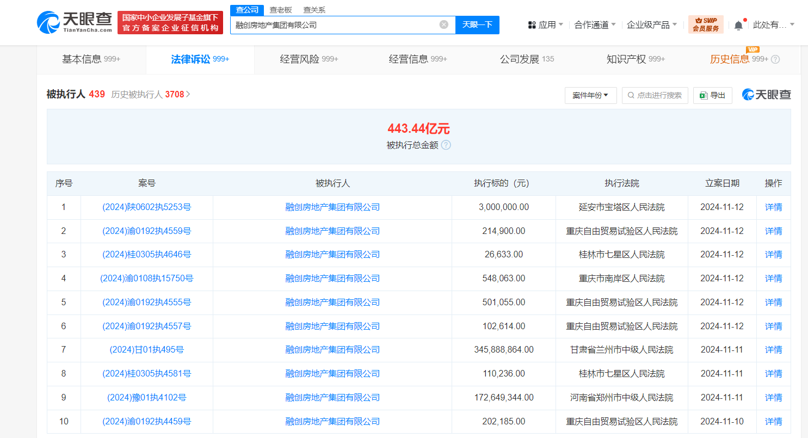Switch to the 公司发展 tab
Screen dimensions: 808x438
(x=527, y=59)
